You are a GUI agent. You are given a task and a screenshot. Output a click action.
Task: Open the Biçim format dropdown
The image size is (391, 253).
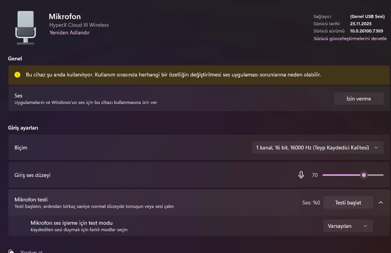[x=317, y=148]
